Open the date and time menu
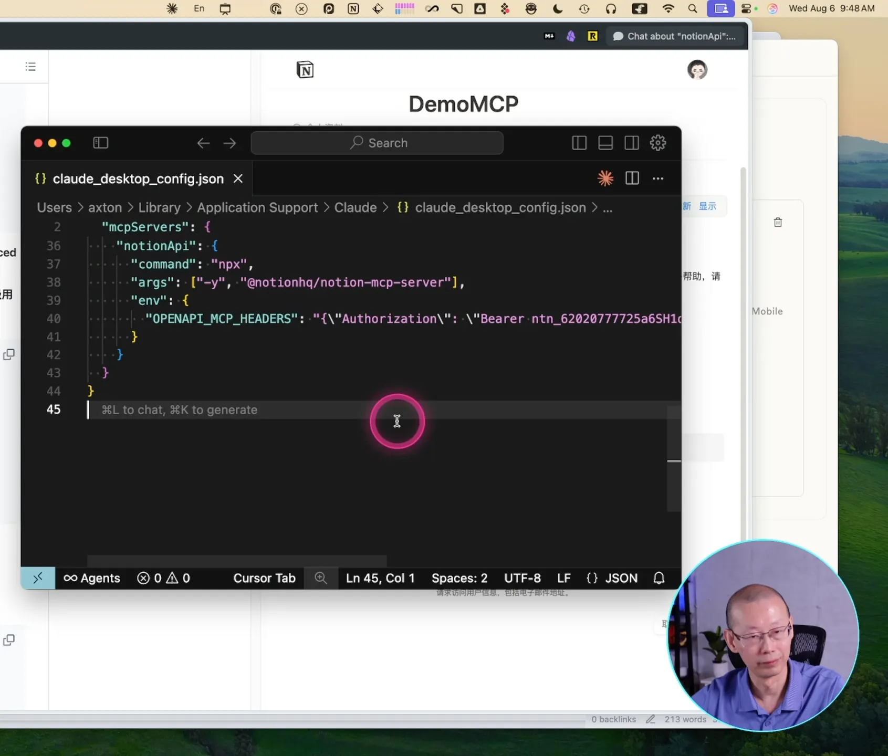The width and height of the screenshot is (888, 756). pyautogui.click(x=832, y=8)
